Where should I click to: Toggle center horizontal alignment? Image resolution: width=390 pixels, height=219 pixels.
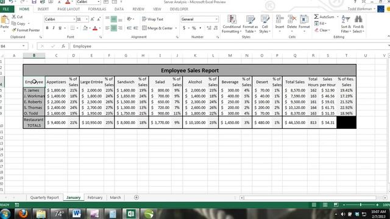pyautogui.click(x=114, y=28)
